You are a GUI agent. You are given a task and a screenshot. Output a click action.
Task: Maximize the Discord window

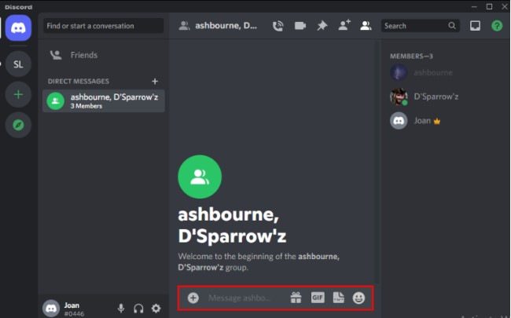coord(489,6)
